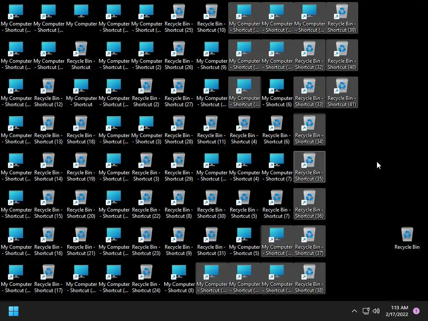The height and width of the screenshot is (321, 428).
Task: Select My Computer - Shortcut (4)
Action: coord(244,167)
